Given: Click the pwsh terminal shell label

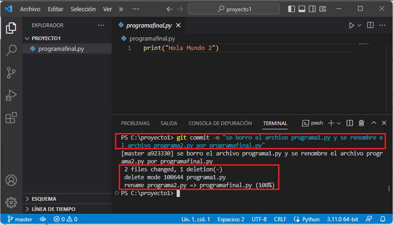Looking at the screenshot, I should tap(317, 123).
